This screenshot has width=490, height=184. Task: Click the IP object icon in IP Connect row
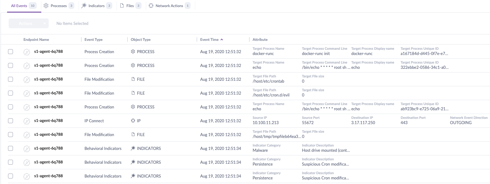coord(133,121)
